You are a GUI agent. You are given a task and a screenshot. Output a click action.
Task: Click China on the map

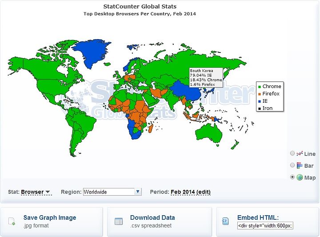pyautogui.click(x=187, y=92)
